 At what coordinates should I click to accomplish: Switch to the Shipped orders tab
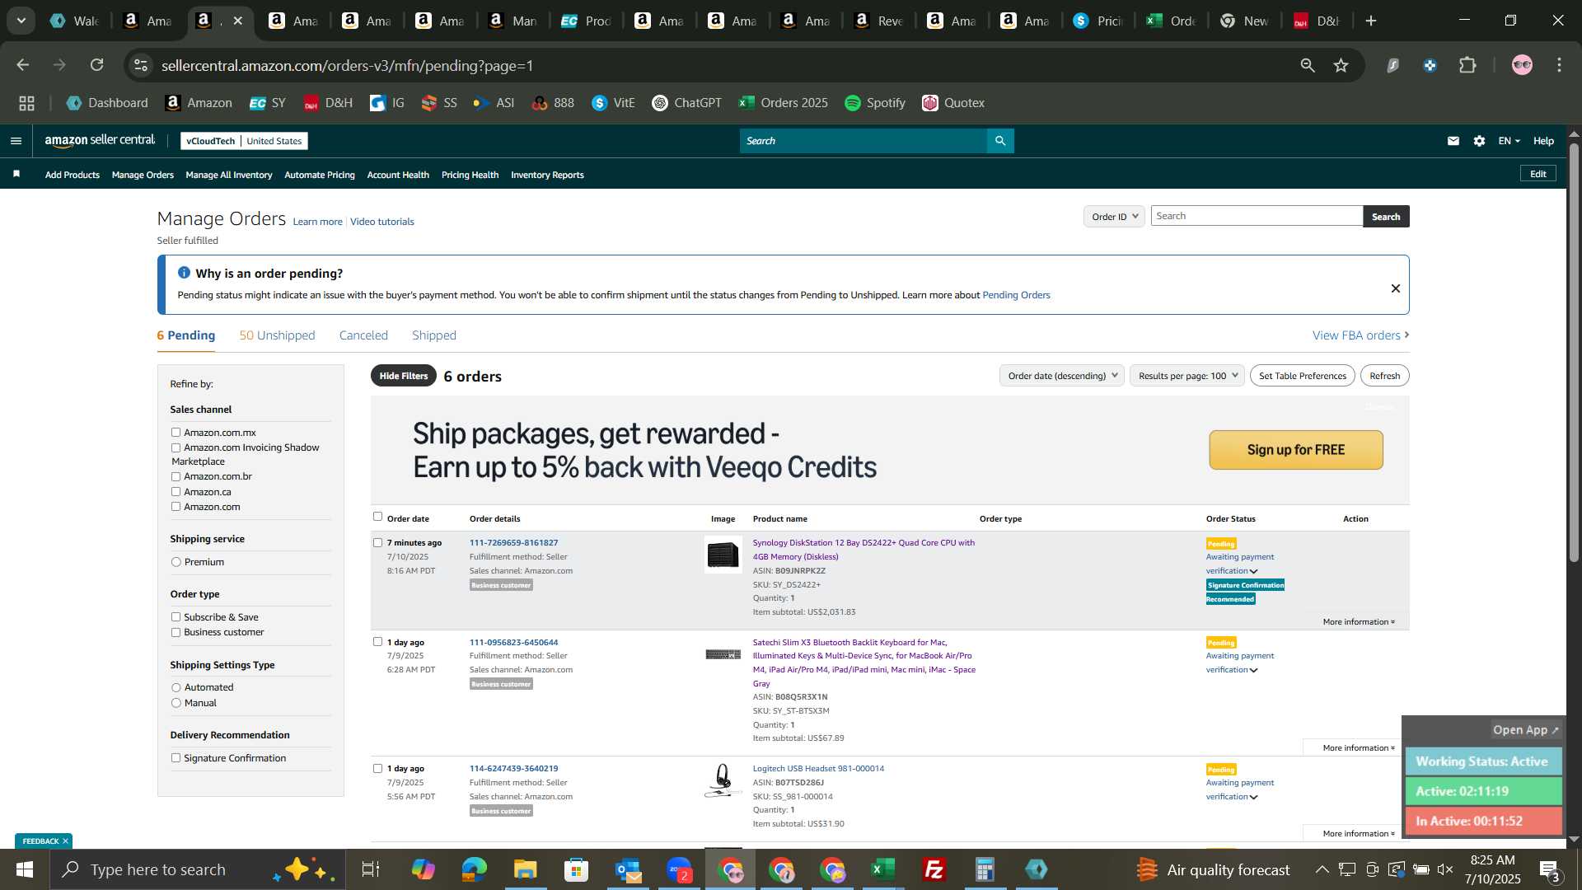coord(434,335)
